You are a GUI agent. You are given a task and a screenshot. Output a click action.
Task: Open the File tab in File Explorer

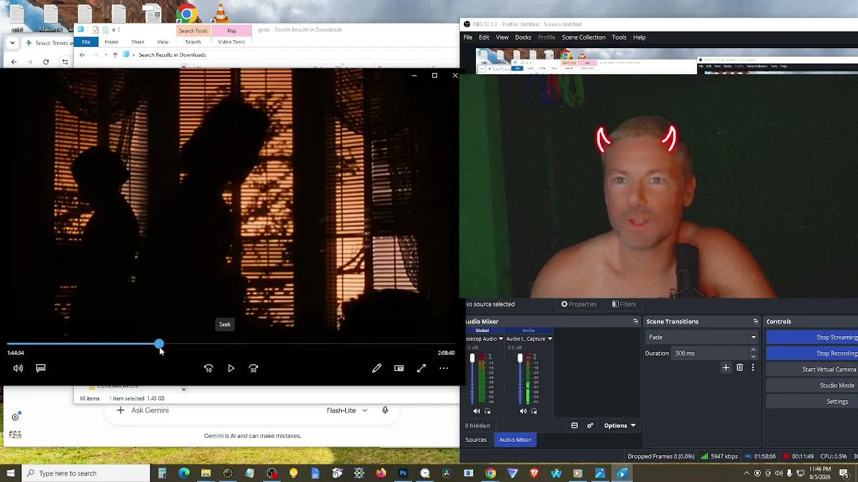click(x=86, y=42)
